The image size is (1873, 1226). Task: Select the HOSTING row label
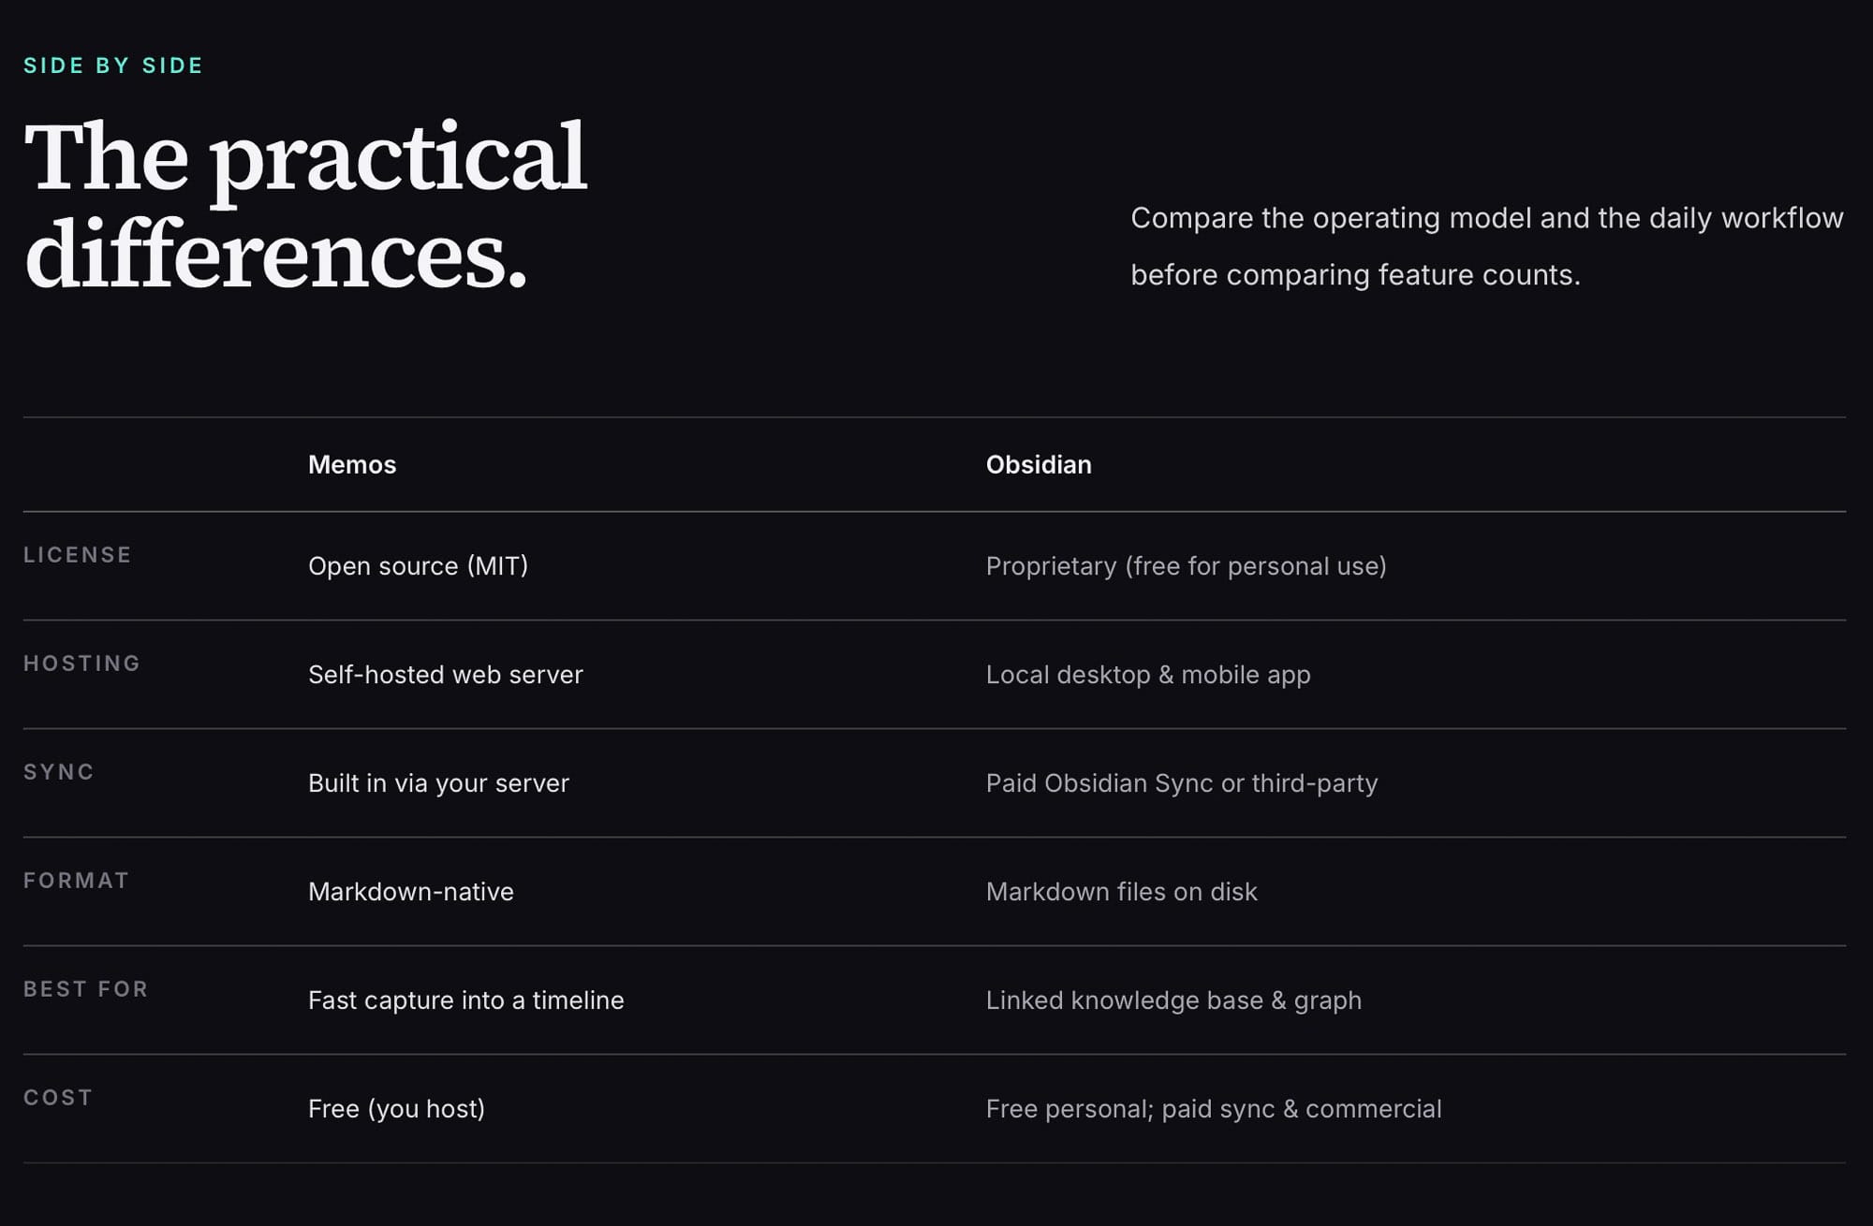82,664
